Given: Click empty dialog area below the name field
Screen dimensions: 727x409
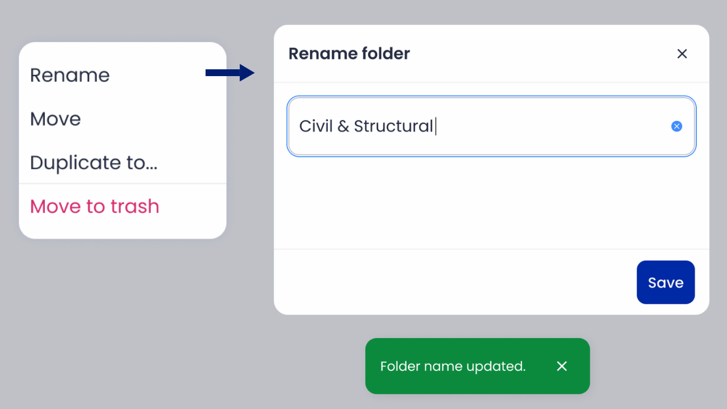Looking at the screenshot, I should pos(491,202).
